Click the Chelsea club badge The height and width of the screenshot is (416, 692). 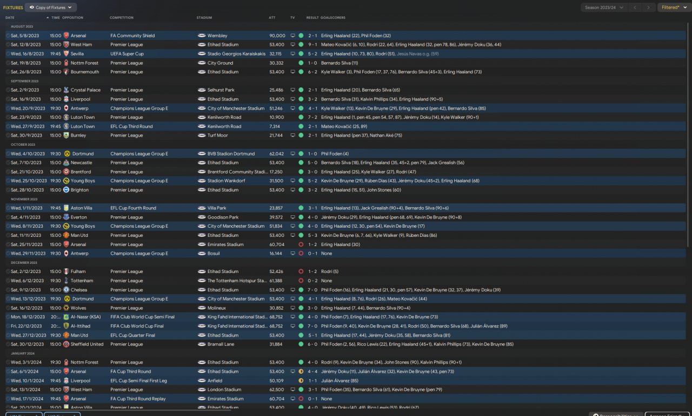(x=66, y=290)
